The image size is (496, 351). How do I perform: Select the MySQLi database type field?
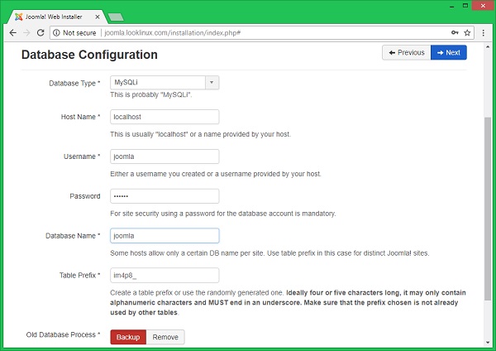(x=165, y=82)
